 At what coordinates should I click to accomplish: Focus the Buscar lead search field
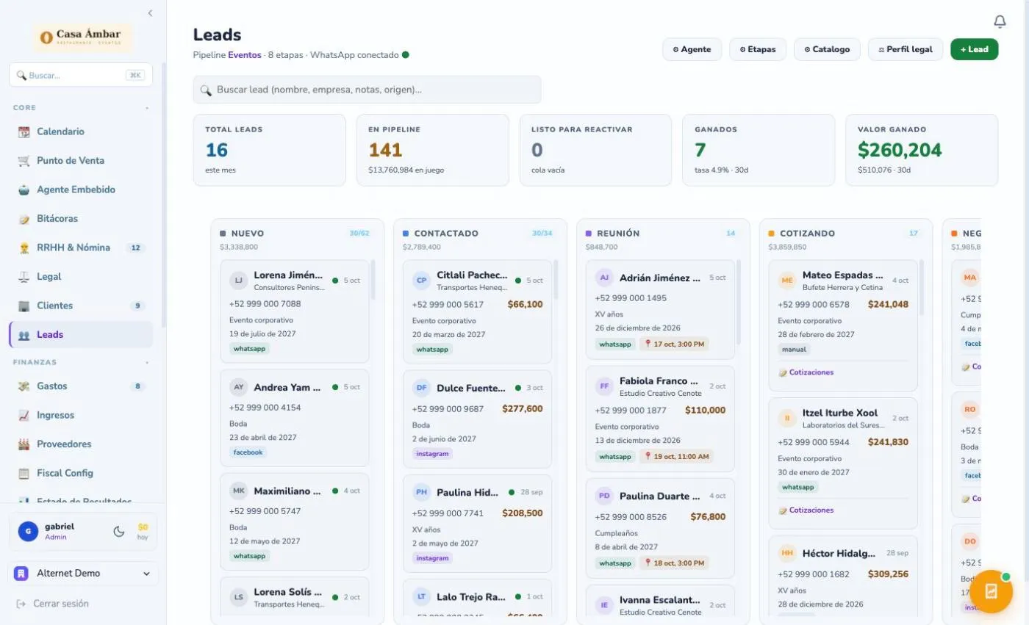pos(367,90)
